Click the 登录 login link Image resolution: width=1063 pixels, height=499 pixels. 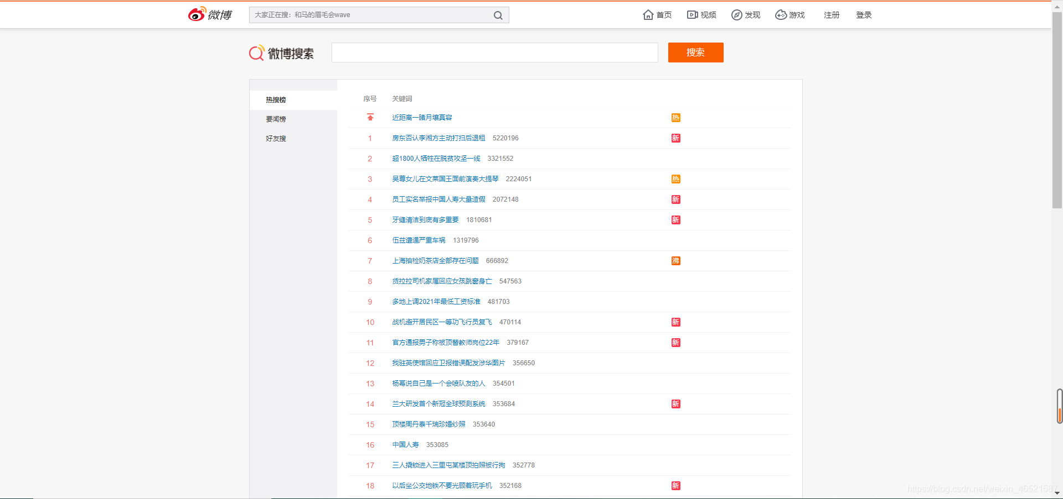[x=864, y=15]
